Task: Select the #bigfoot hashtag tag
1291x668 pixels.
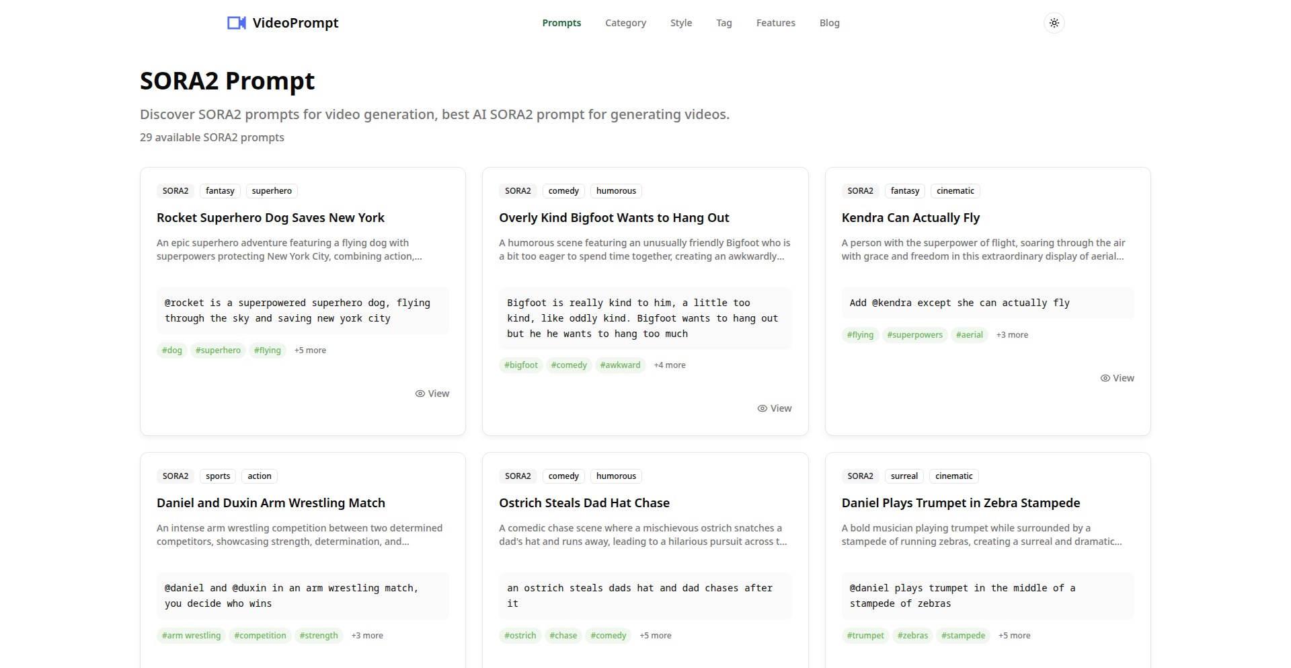Action: point(520,365)
